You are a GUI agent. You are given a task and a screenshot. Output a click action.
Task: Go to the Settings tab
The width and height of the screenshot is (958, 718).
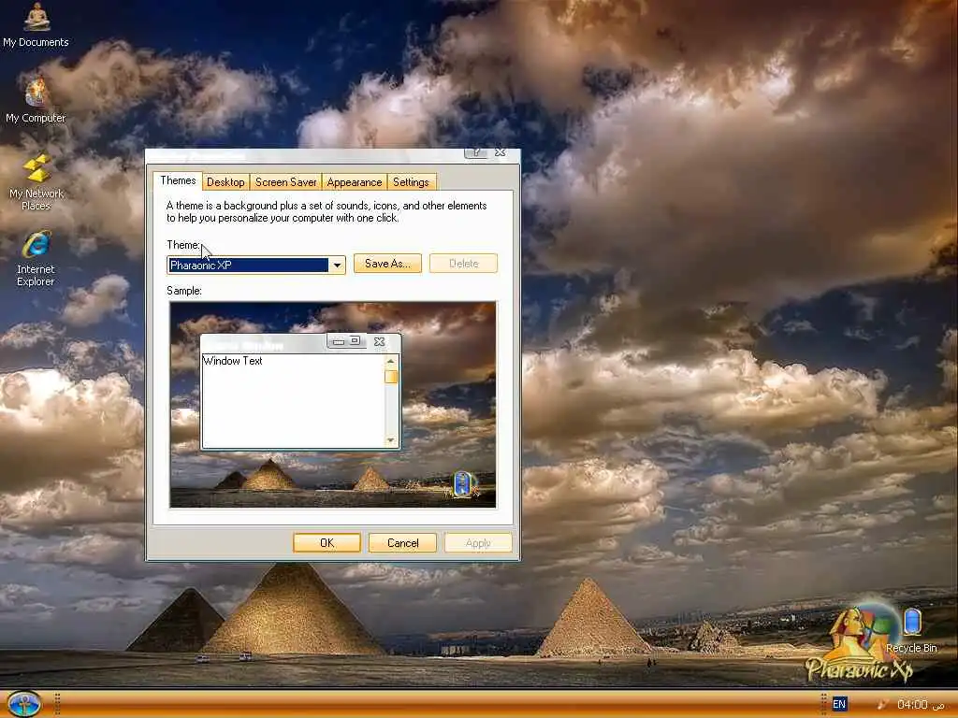(x=412, y=182)
